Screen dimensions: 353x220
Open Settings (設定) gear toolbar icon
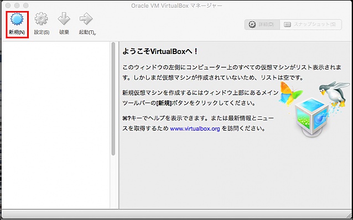coord(41,19)
